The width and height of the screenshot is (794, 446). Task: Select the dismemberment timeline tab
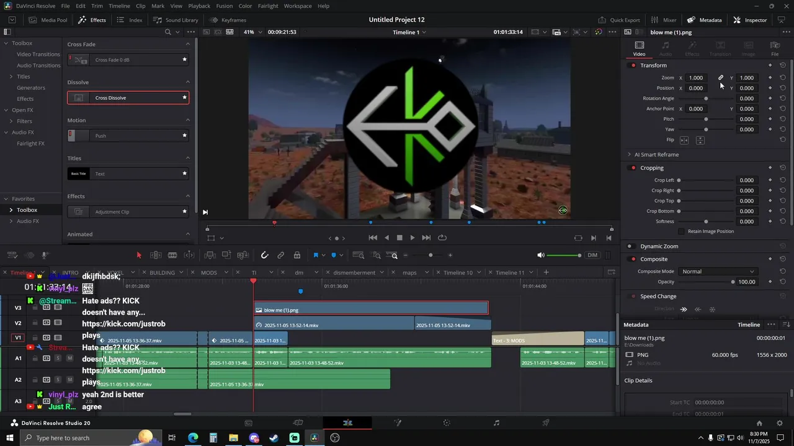coord(355,273)
